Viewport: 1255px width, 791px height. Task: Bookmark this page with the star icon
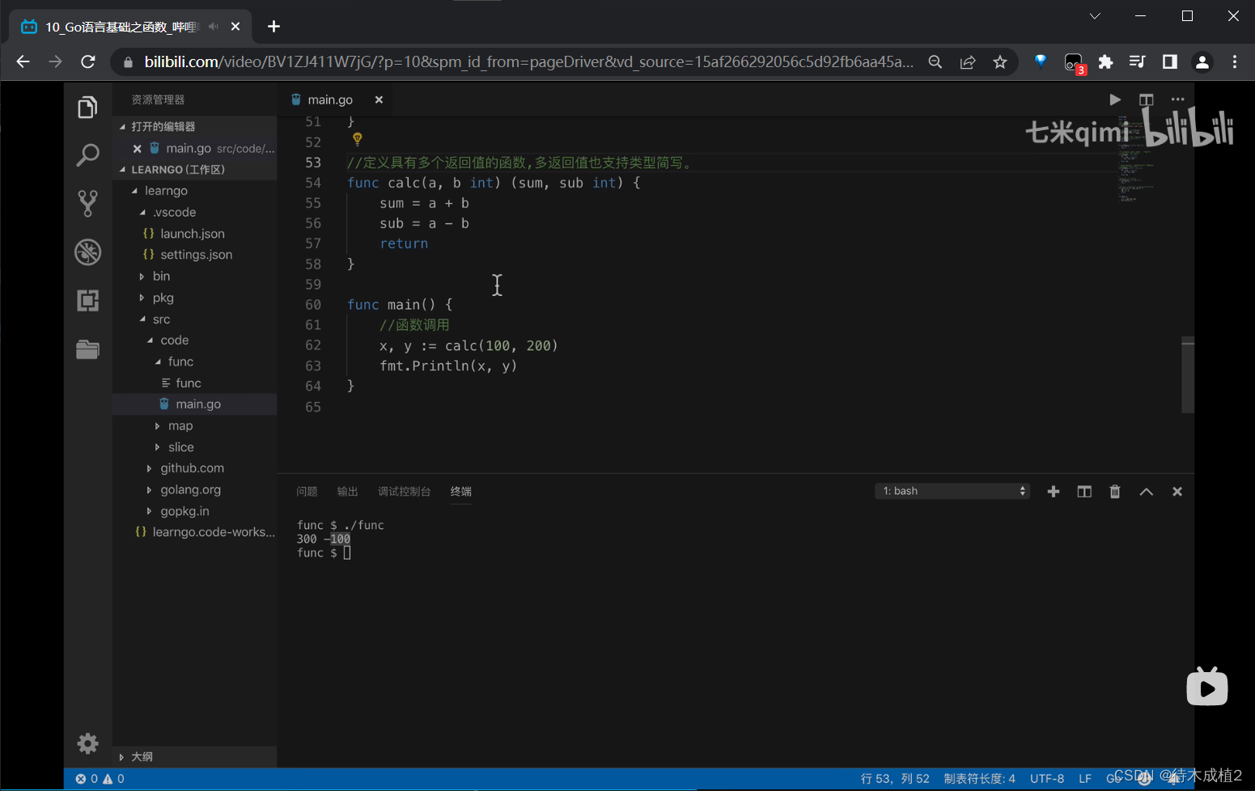pyautogui.click(x=1000, y=62)
